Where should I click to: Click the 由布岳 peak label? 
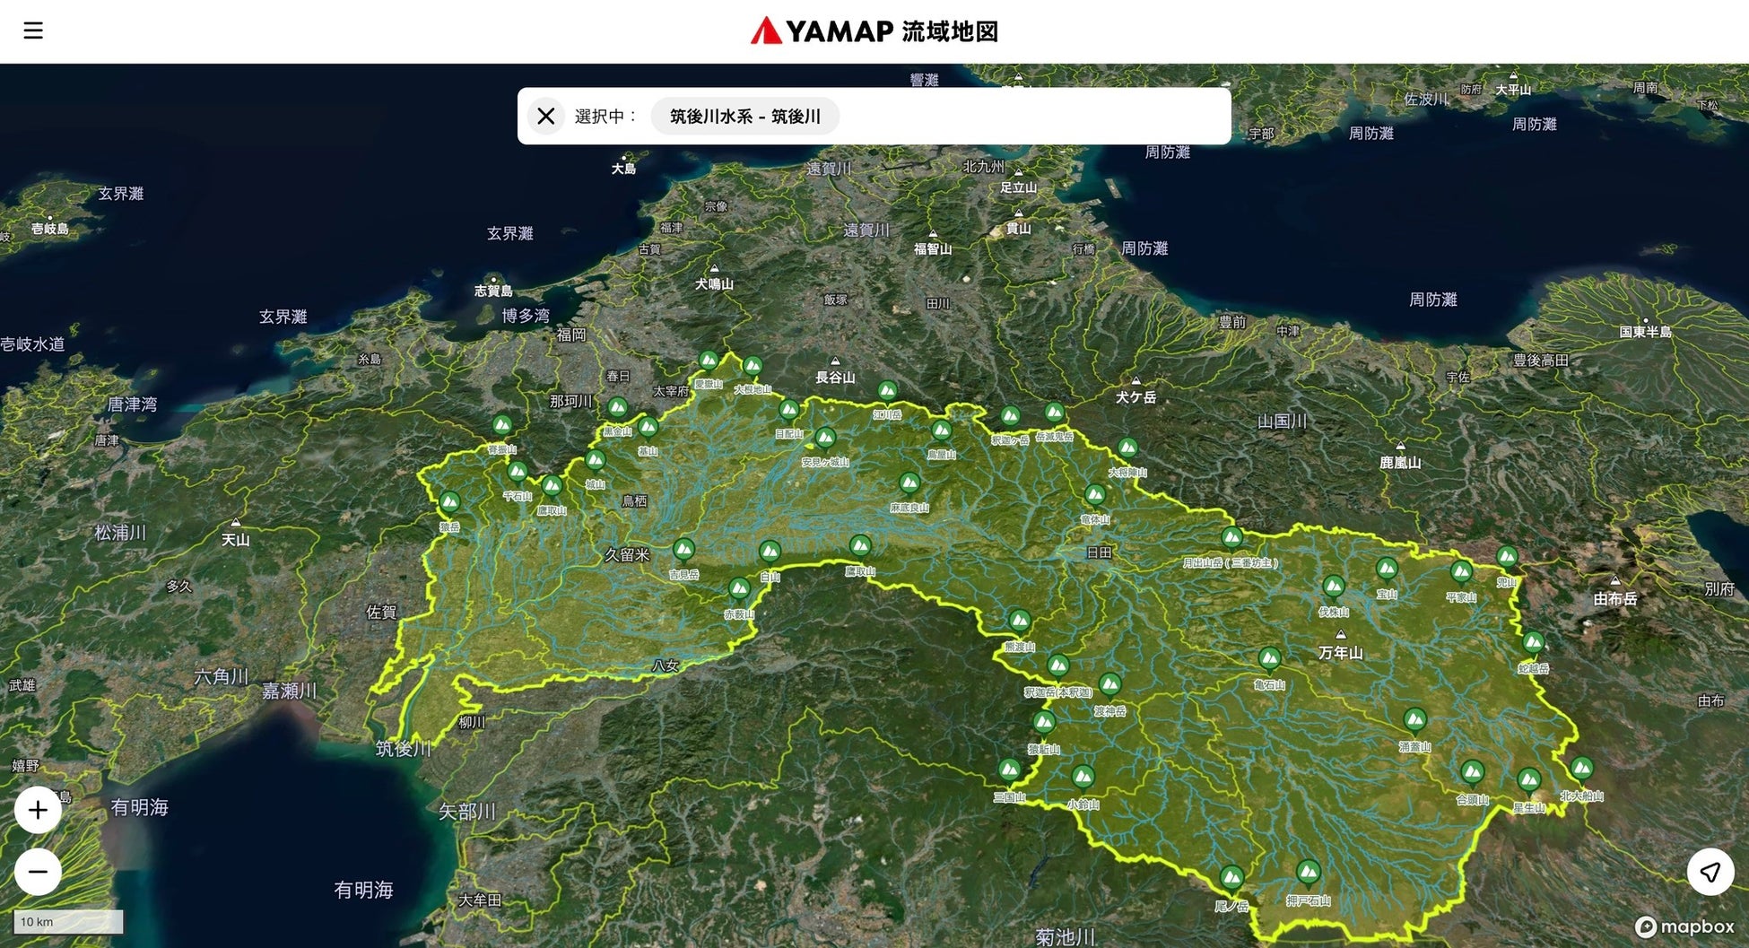1615,598
